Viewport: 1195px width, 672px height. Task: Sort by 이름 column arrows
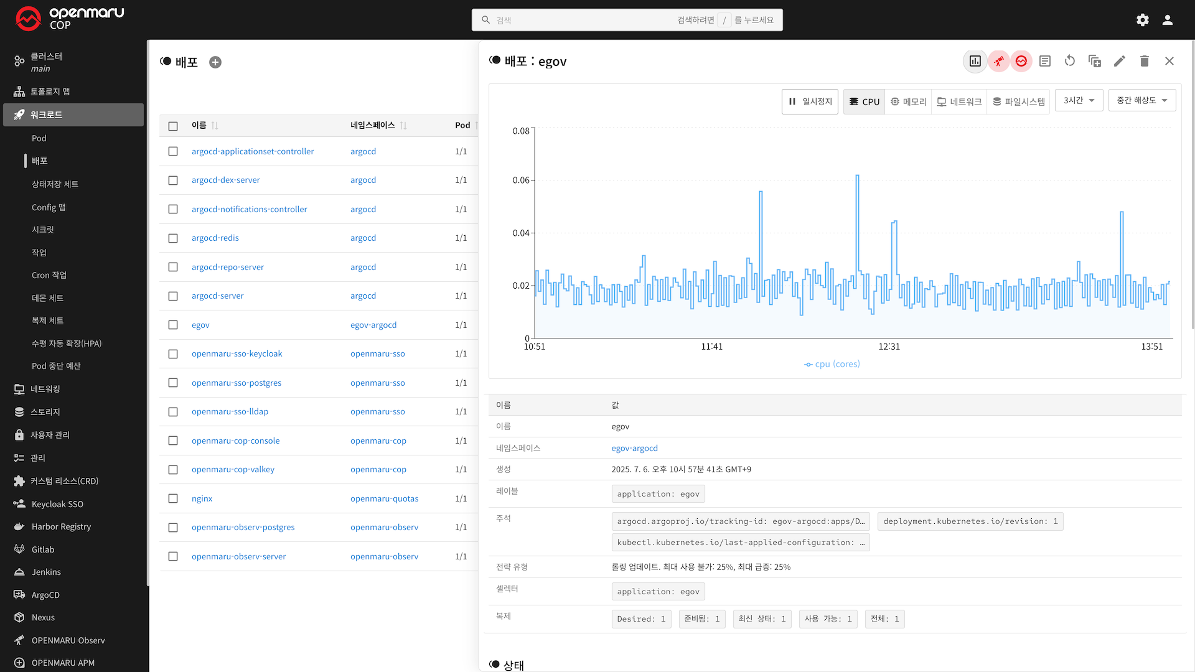point(215,126)
